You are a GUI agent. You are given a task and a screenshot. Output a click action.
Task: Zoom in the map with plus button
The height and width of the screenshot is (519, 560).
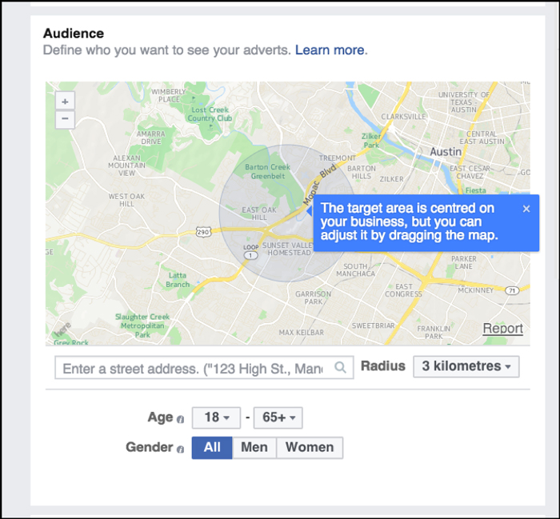65,101
